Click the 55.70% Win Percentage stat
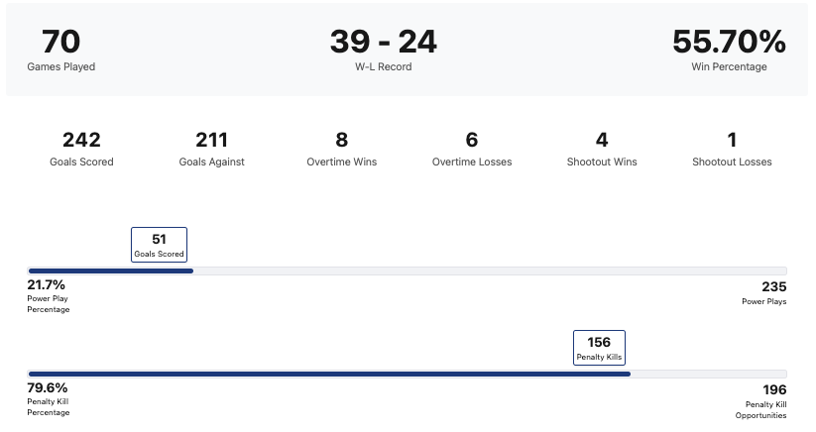The height and width of the screenshot is (432, 816). click(x=729, y=50)
